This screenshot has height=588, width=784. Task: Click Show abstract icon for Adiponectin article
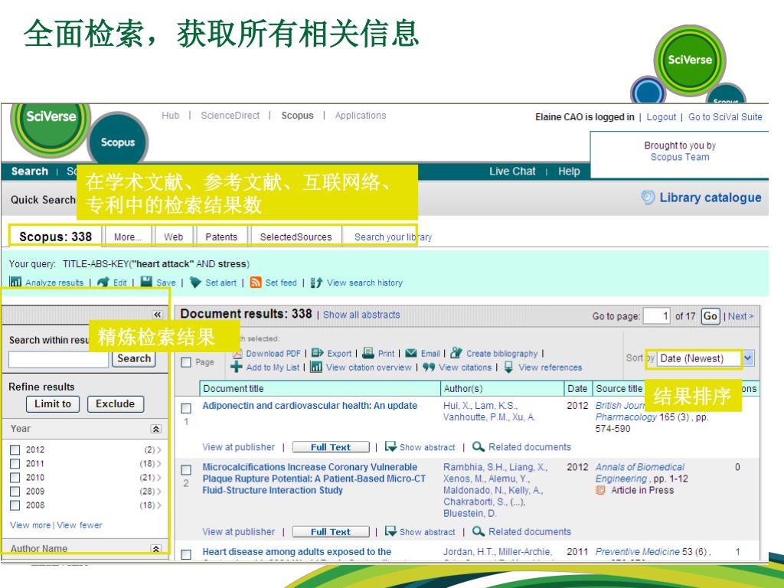pos(390,446)
